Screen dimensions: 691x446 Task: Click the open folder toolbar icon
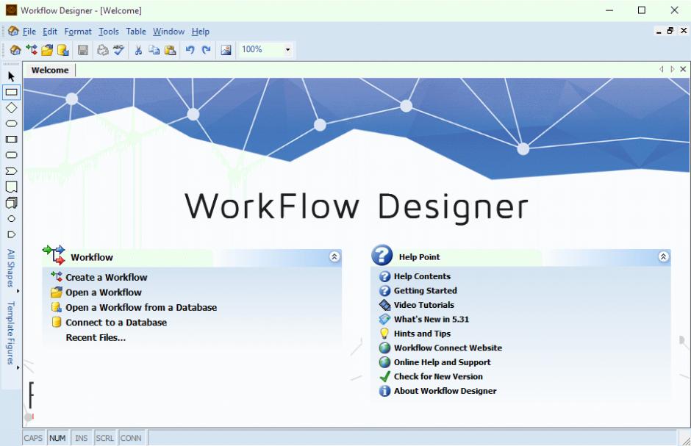coord(47,50)
